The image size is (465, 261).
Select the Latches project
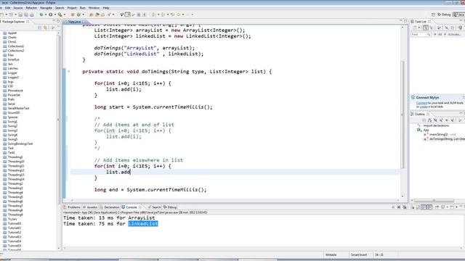tap(13, 68)
